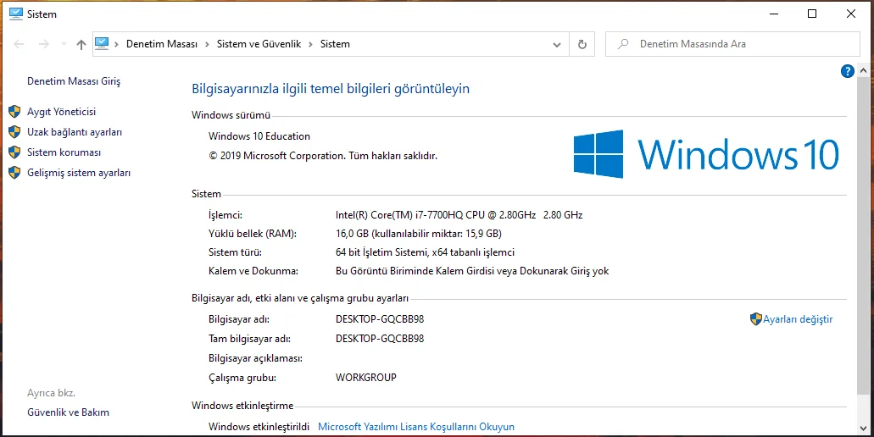The width and height of the screenshot is (874, 437).
Task: Click the Forward navigation arrow
Action: click(x=43, y=44)
